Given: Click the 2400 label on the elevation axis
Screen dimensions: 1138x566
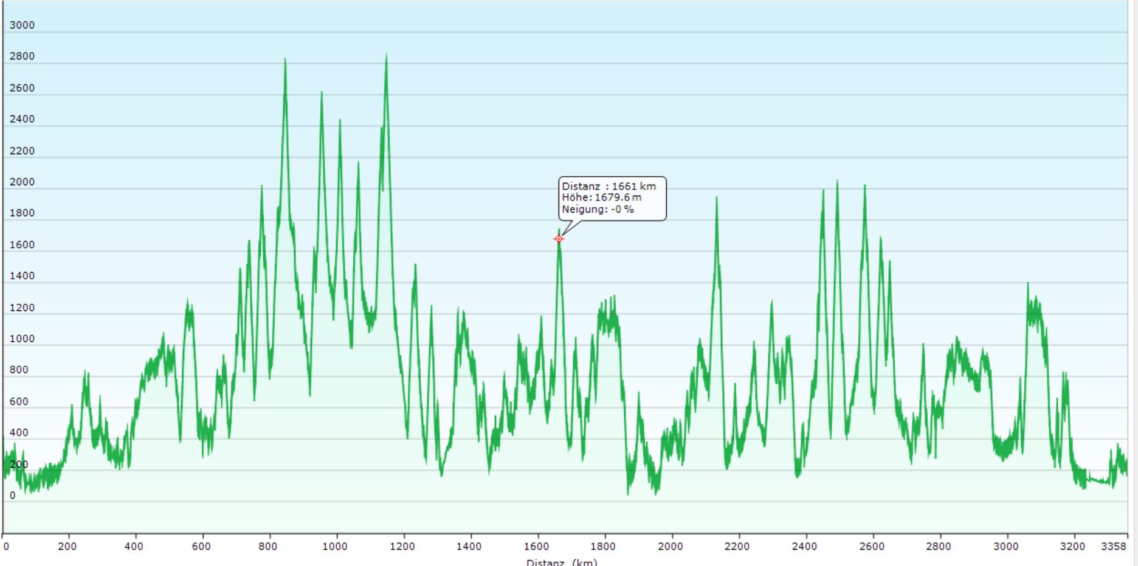Looking at the screenshot, I should pyautogui.click(x=22, y=119).
